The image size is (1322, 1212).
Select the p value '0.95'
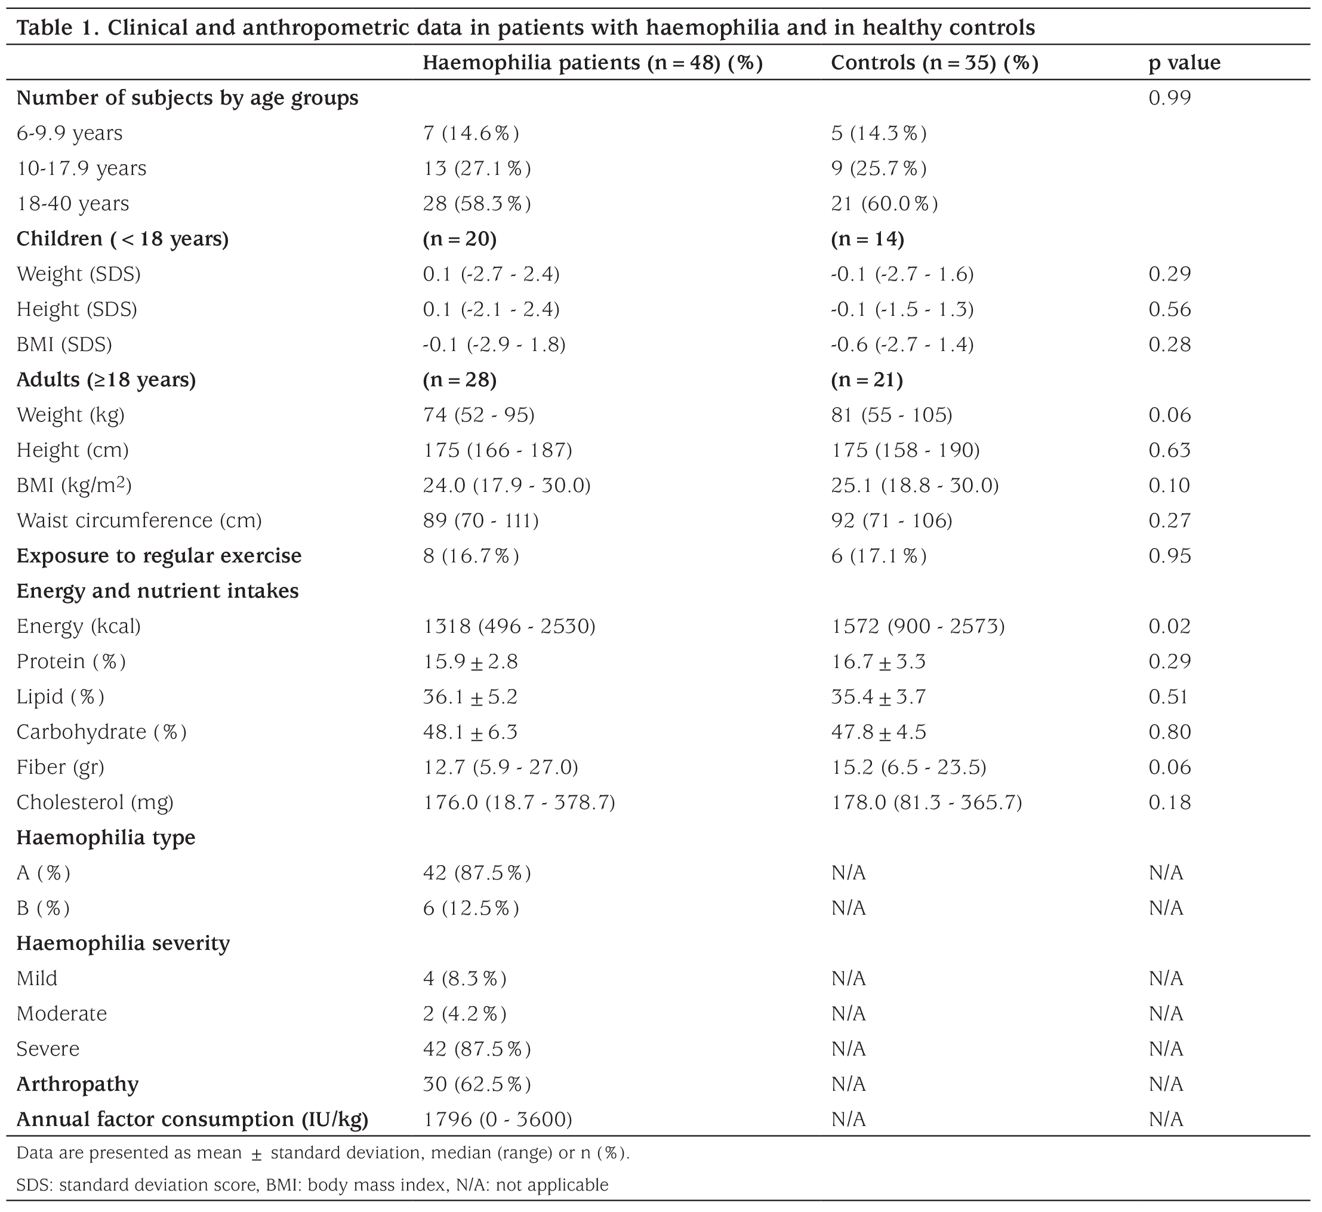pyautogui.click(x=1169, y=556)
